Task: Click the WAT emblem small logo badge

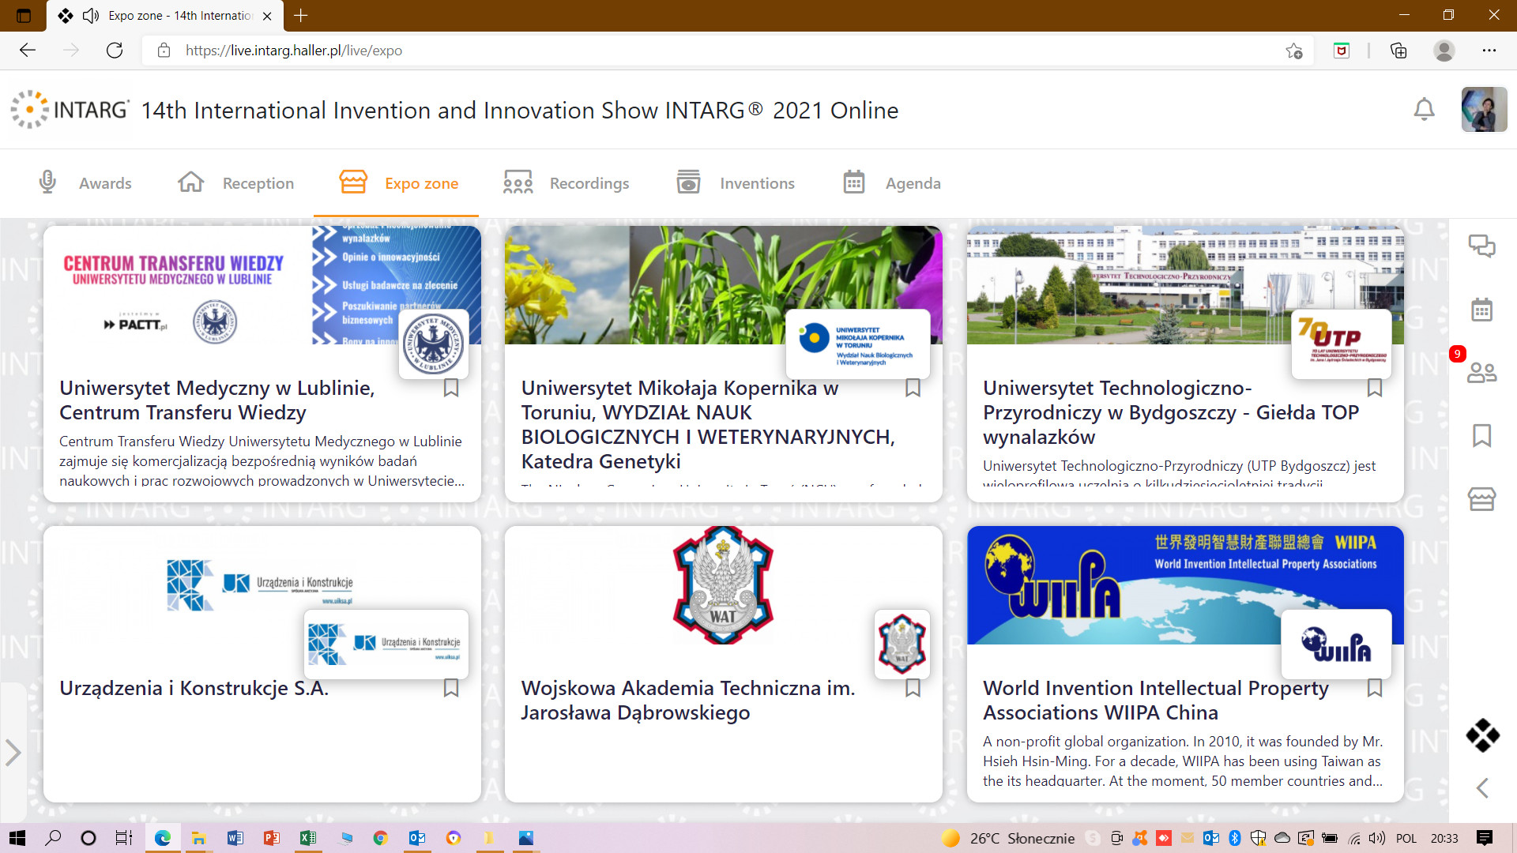Action: (x=902, y=644)
